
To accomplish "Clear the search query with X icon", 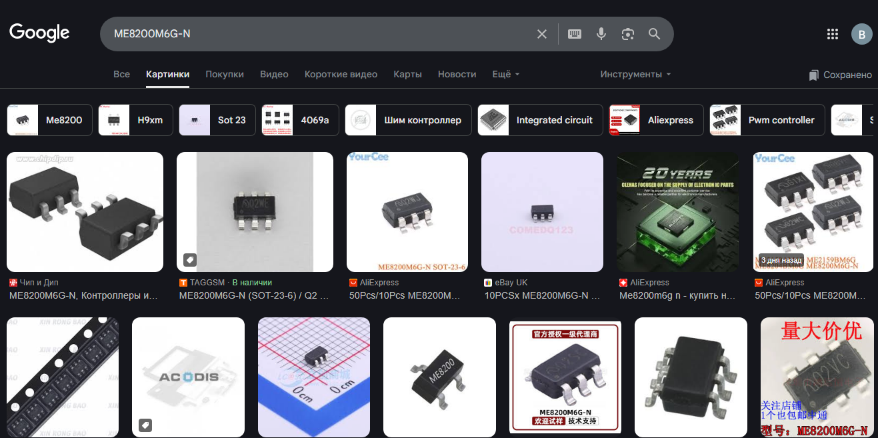I will 542,34.
